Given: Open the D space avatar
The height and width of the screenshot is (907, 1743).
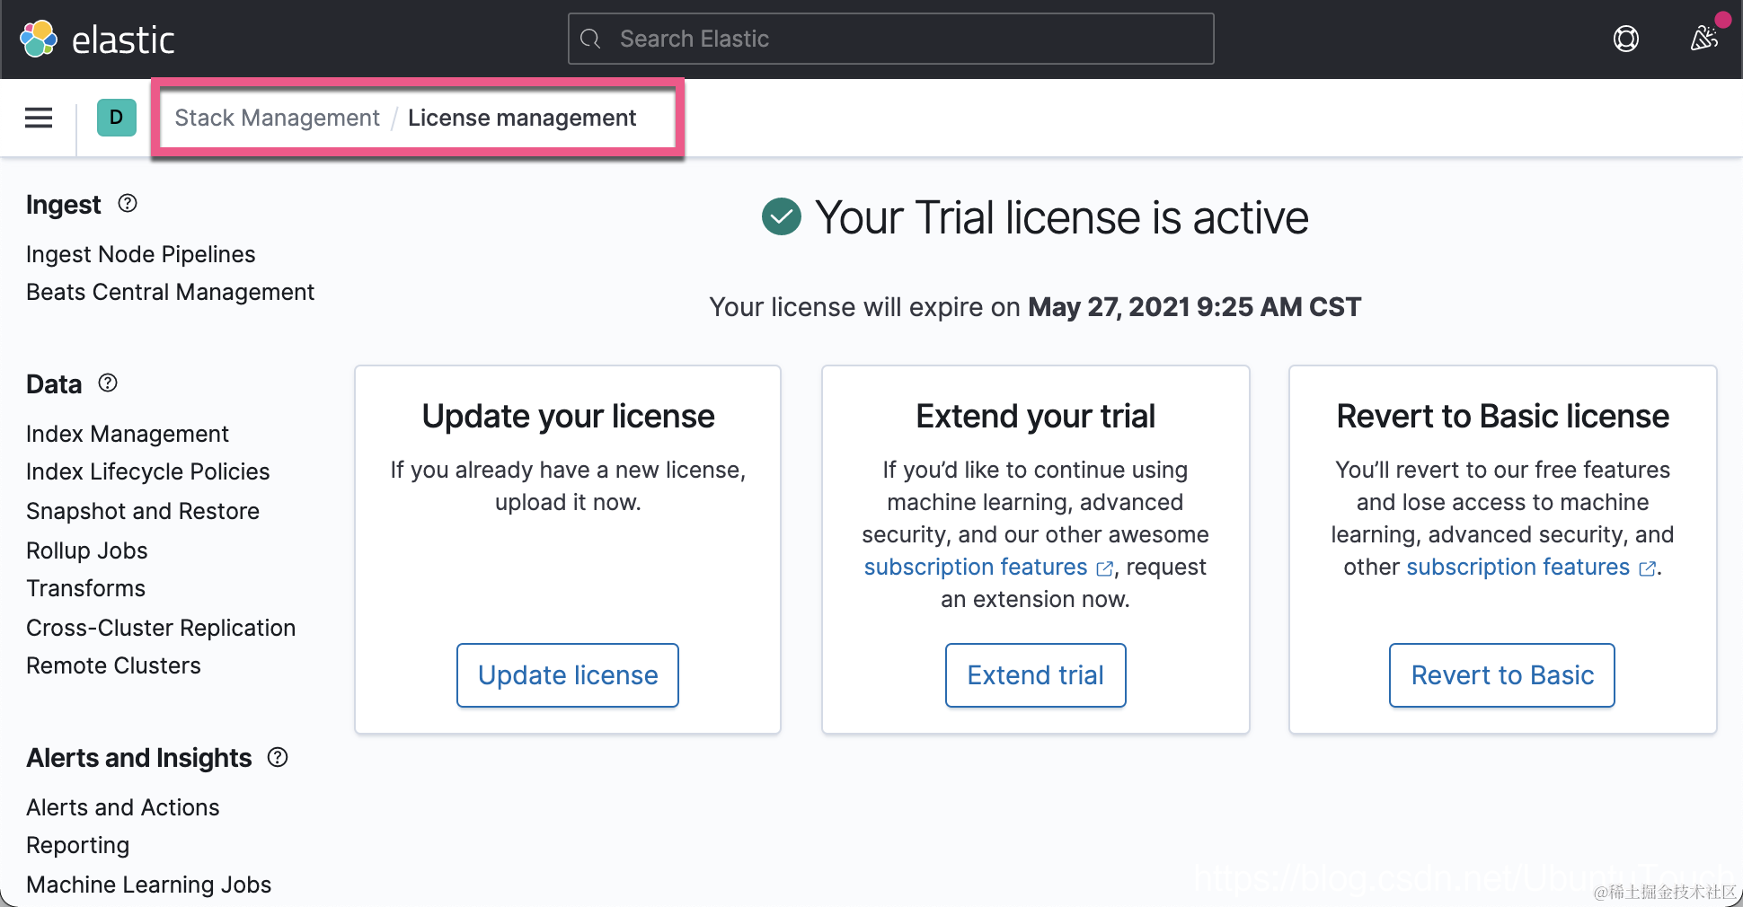Looking at the screenshot, I should (x=117, y=118).
